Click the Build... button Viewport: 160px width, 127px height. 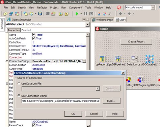click(x=111, y=101)
